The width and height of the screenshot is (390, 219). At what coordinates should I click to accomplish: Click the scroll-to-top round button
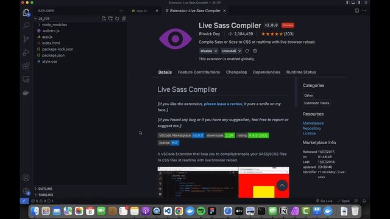(x=282, y=186)
